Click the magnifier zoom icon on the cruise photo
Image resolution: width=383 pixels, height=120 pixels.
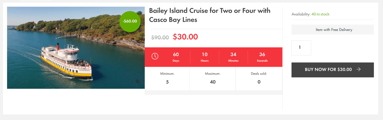tap(138, 82)
